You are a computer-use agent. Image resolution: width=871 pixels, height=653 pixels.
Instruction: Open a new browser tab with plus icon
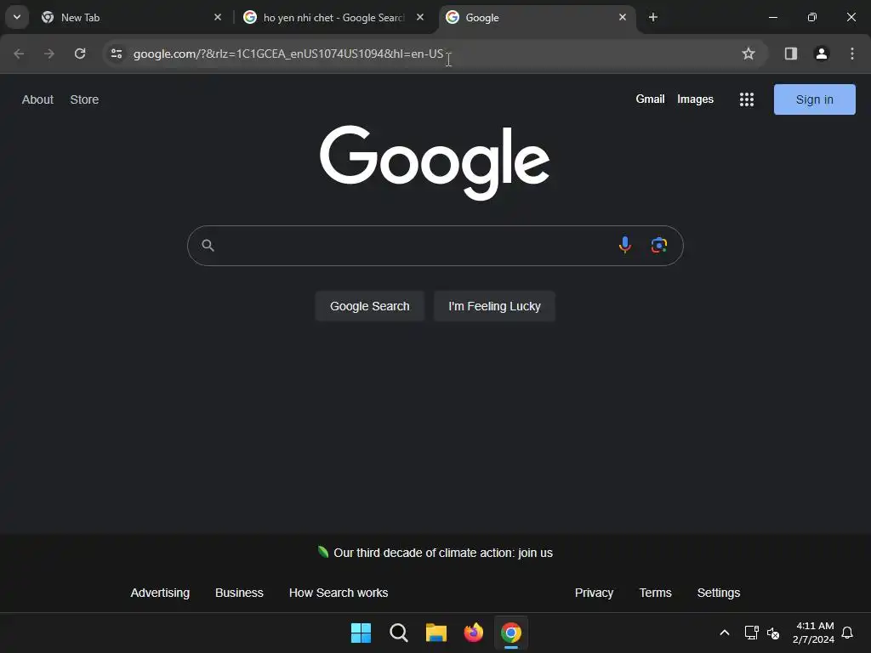[x=653, y=17]
